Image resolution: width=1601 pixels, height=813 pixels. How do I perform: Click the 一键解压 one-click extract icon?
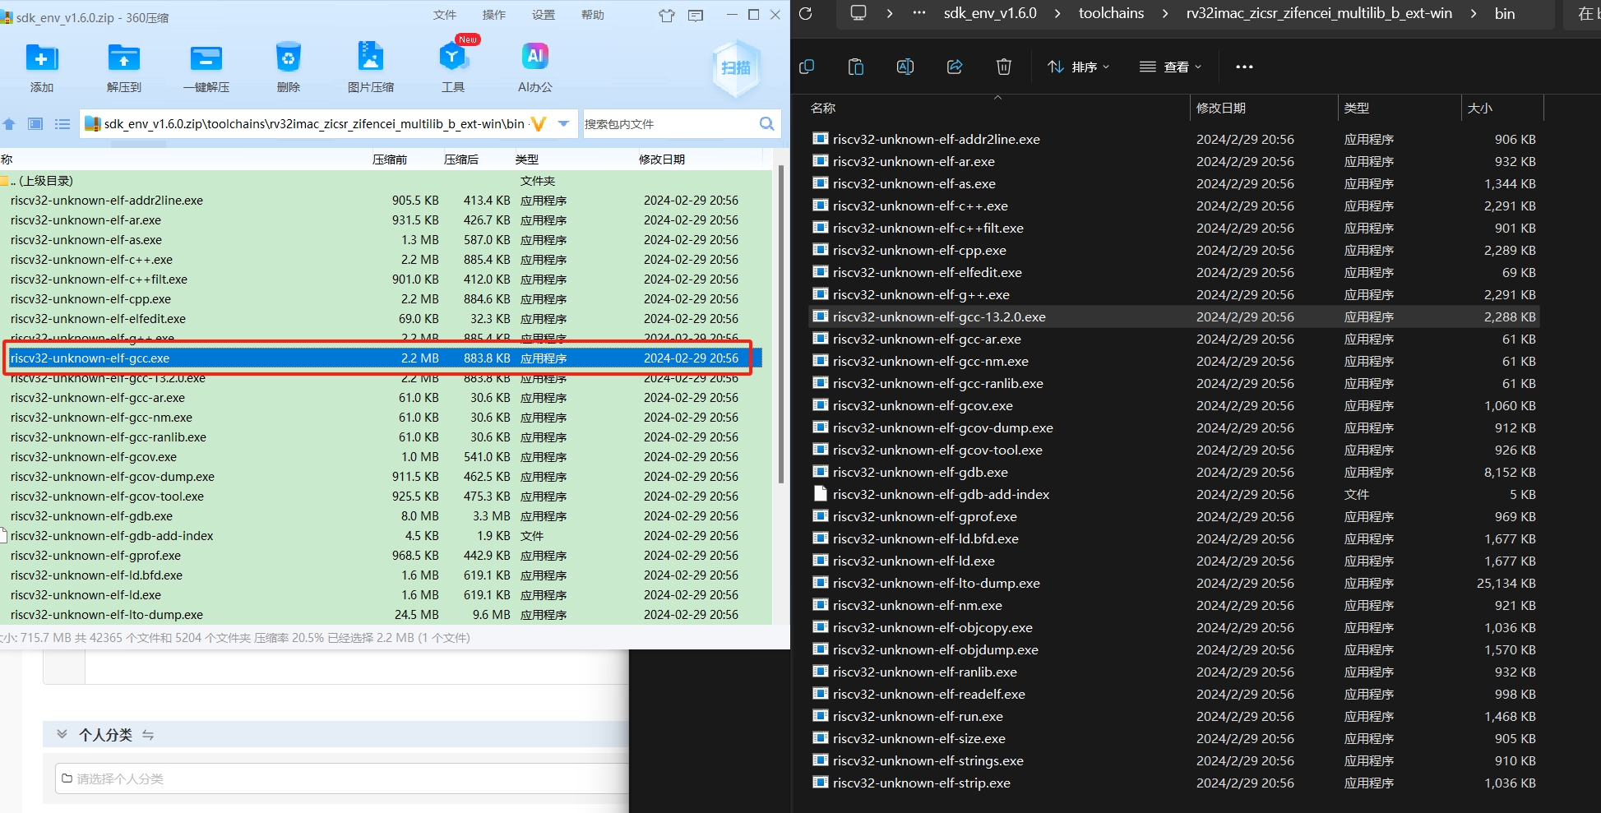click(x=206, y=59)
